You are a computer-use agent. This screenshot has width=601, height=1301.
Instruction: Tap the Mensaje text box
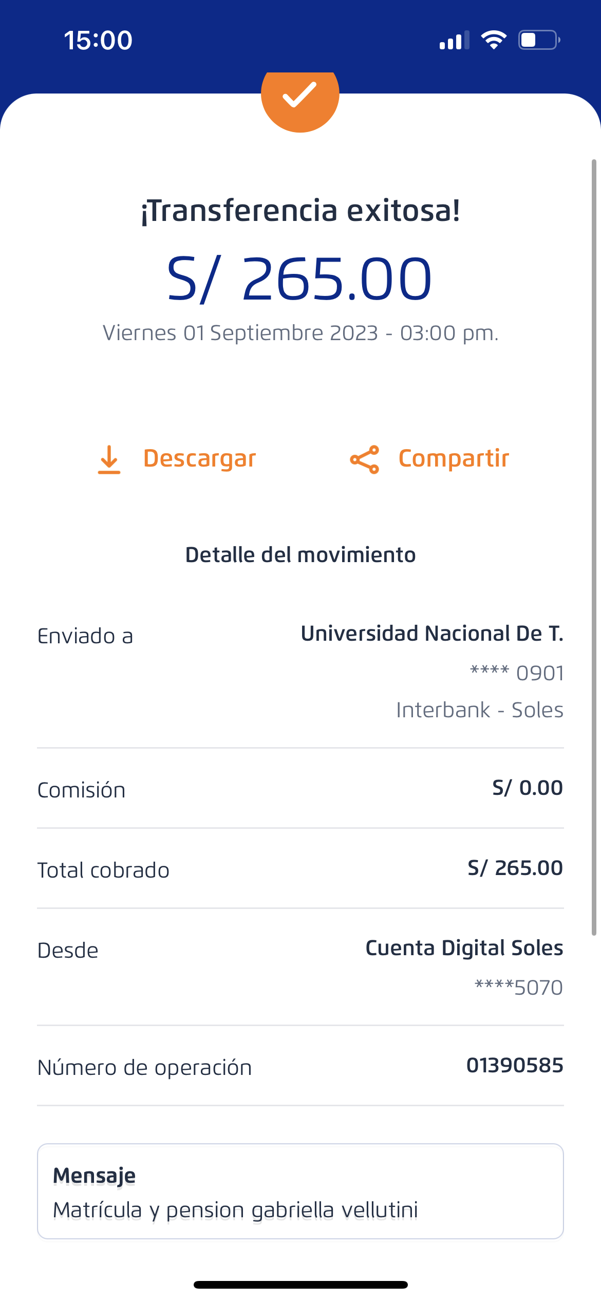[x=300, y=1191]
